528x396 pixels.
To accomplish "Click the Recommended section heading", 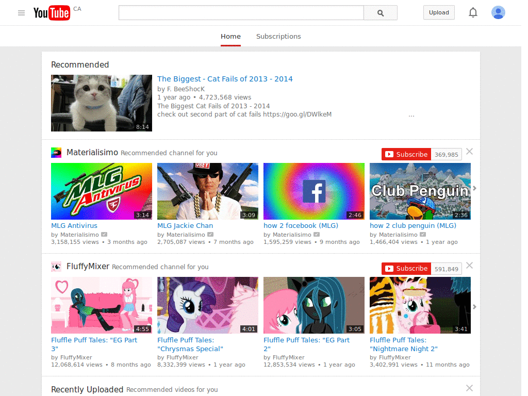I will click(x=80, y=64).
